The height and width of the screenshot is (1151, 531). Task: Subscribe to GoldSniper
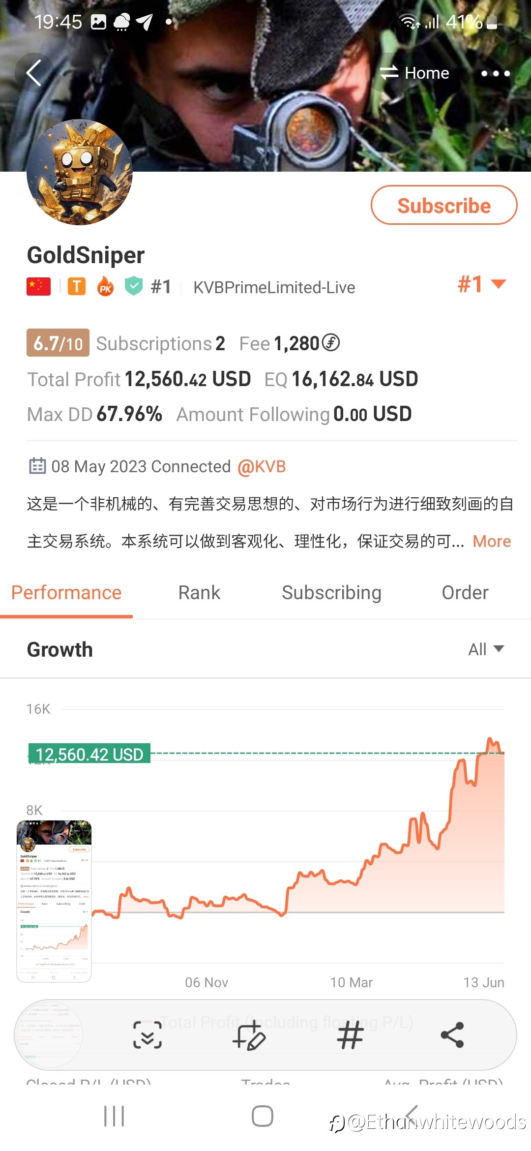click(444, 205)
